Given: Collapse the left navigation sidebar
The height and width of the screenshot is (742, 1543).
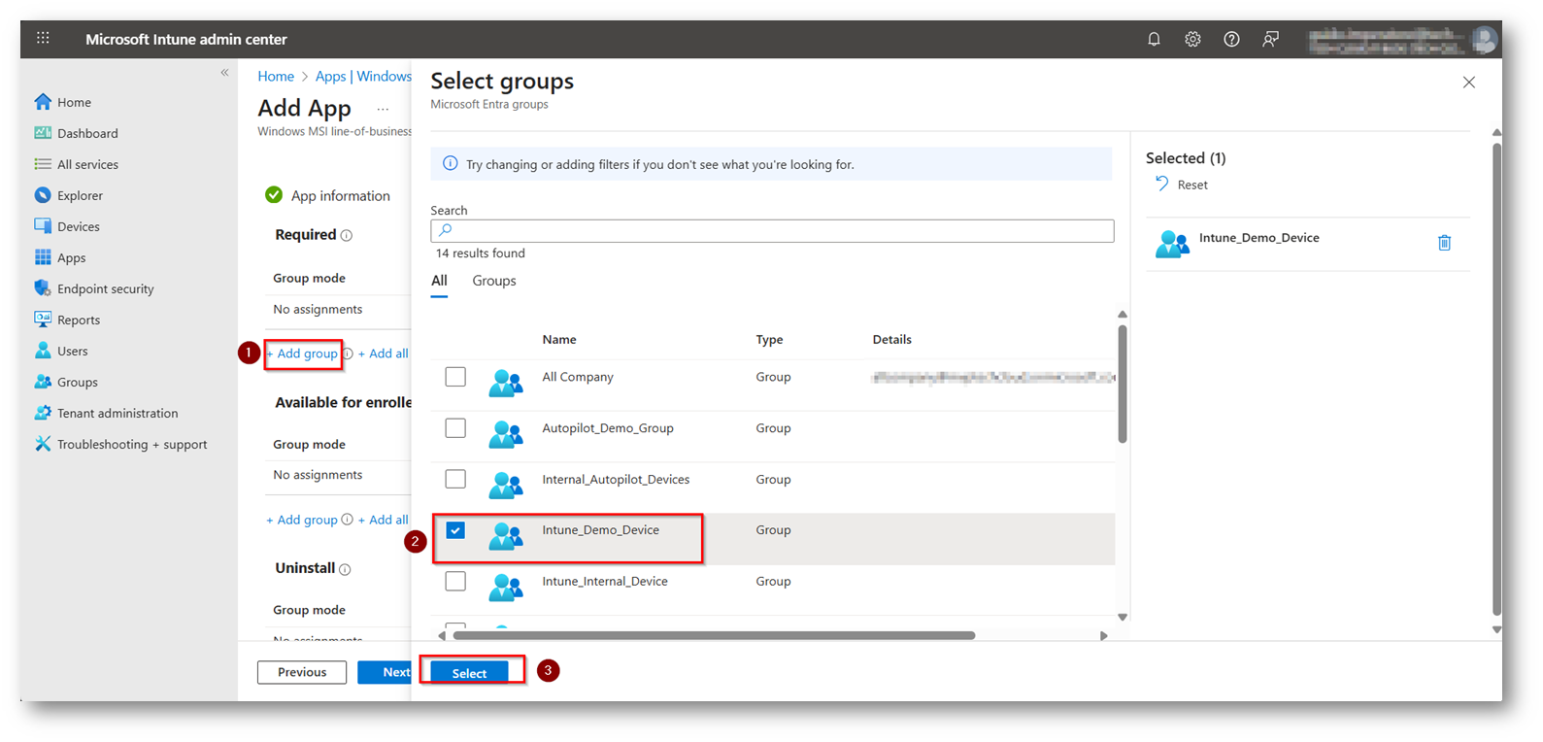Looking at the screenshot, I should [224, 73].
